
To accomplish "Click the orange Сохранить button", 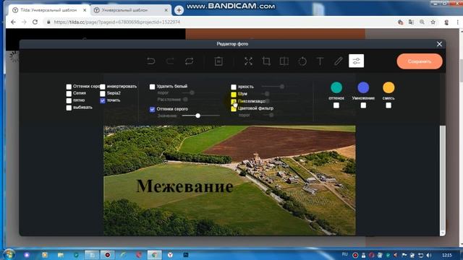I will pos(420,61).
